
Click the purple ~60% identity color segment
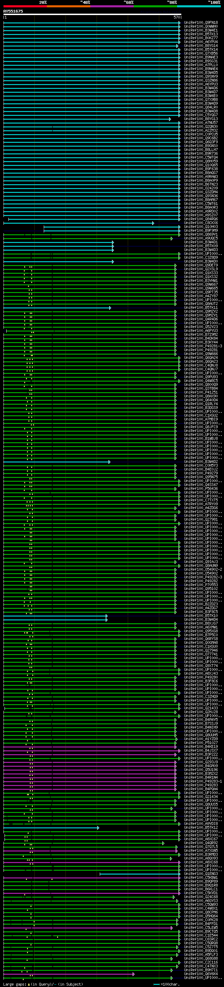click(x=112, y=6)
